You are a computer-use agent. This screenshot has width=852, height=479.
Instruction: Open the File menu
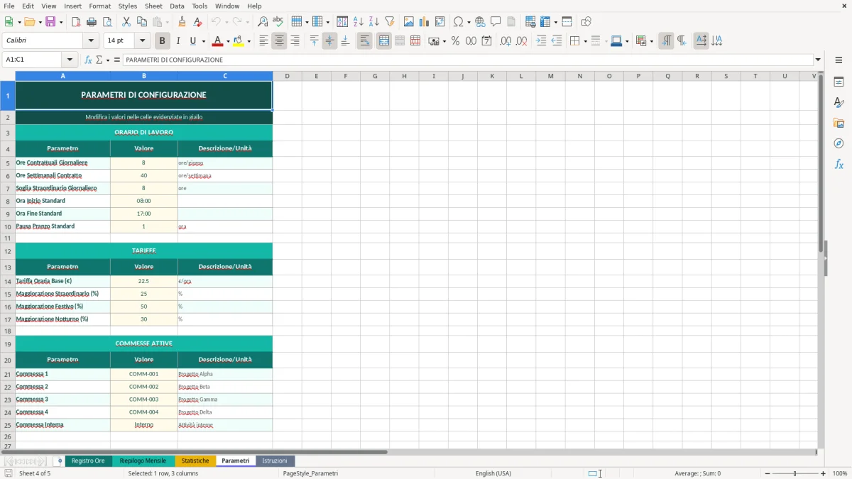point(9,6)
